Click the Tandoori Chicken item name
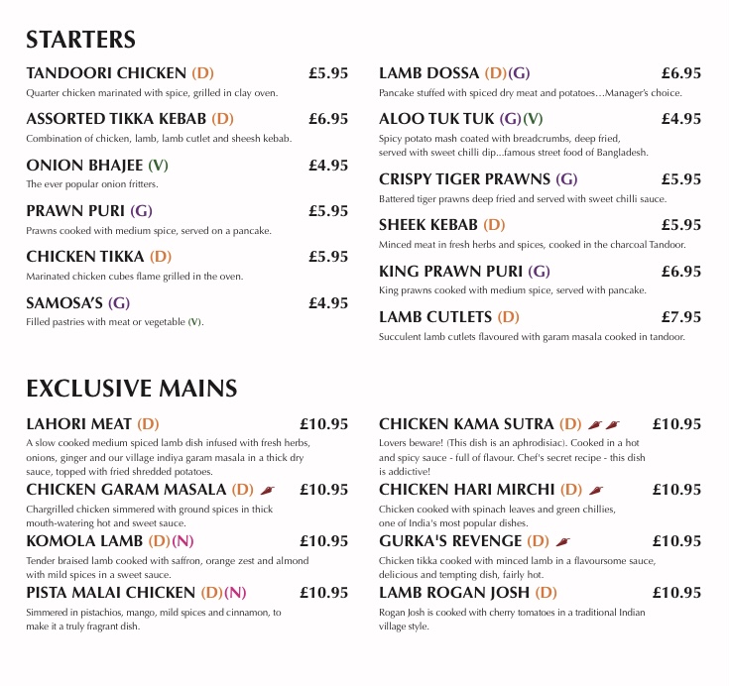 pos(106,73)
